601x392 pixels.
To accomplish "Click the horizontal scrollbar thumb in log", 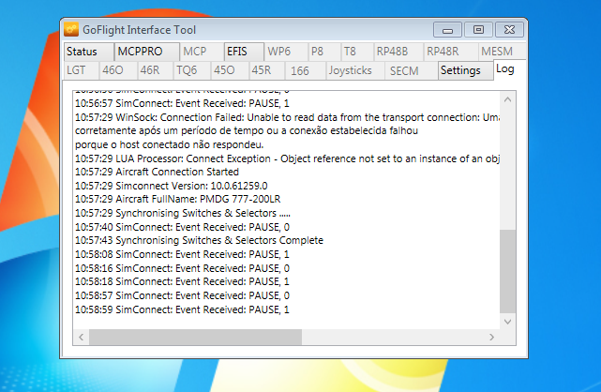I will (196, 335).
